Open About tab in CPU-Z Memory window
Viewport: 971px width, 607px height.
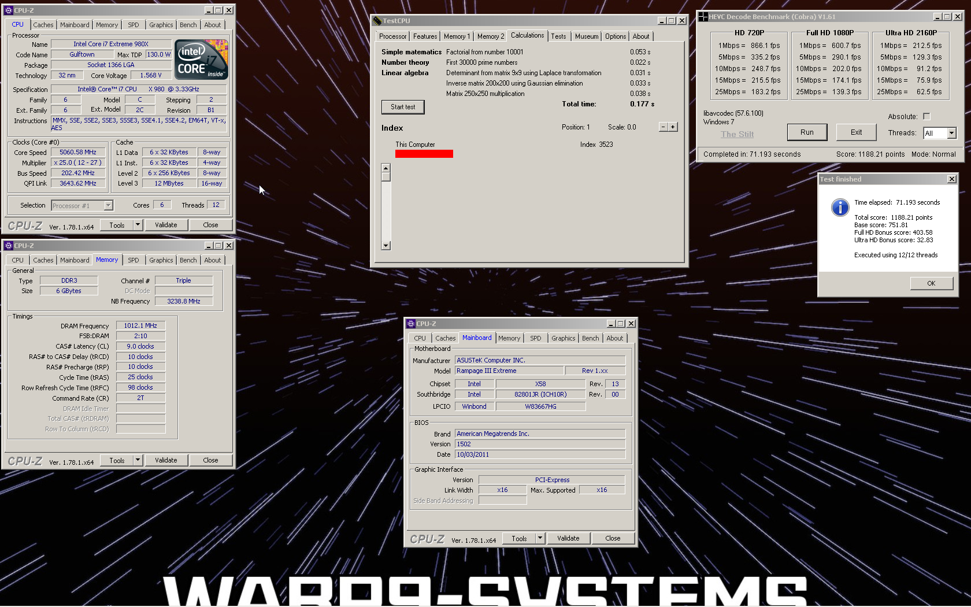click(212, 260)
